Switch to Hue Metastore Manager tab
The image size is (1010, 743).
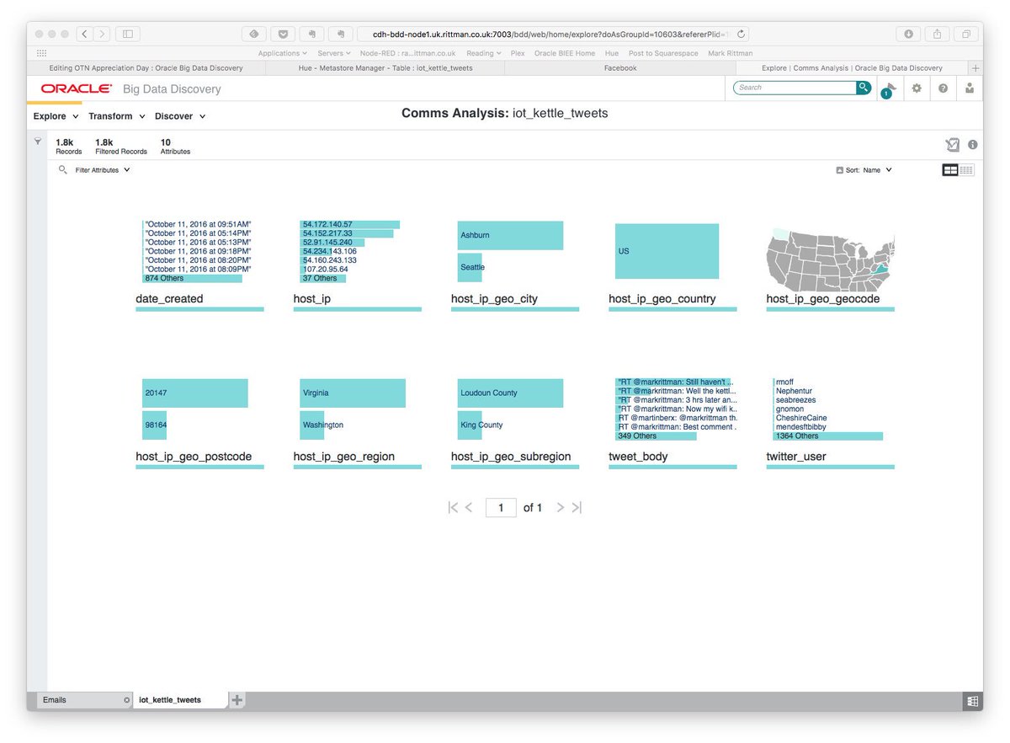point(385,68)
